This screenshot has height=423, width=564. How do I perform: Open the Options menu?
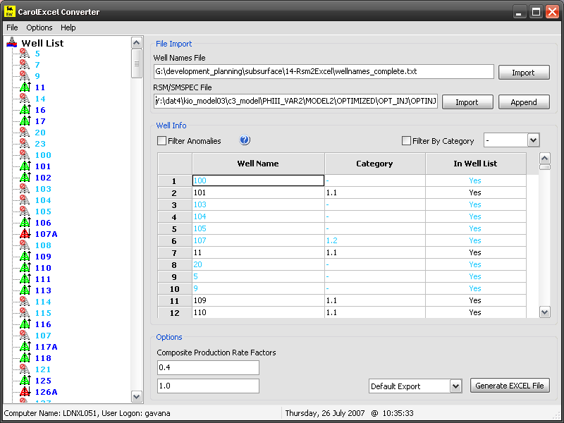pyautogui.click(x=39, y=27)
